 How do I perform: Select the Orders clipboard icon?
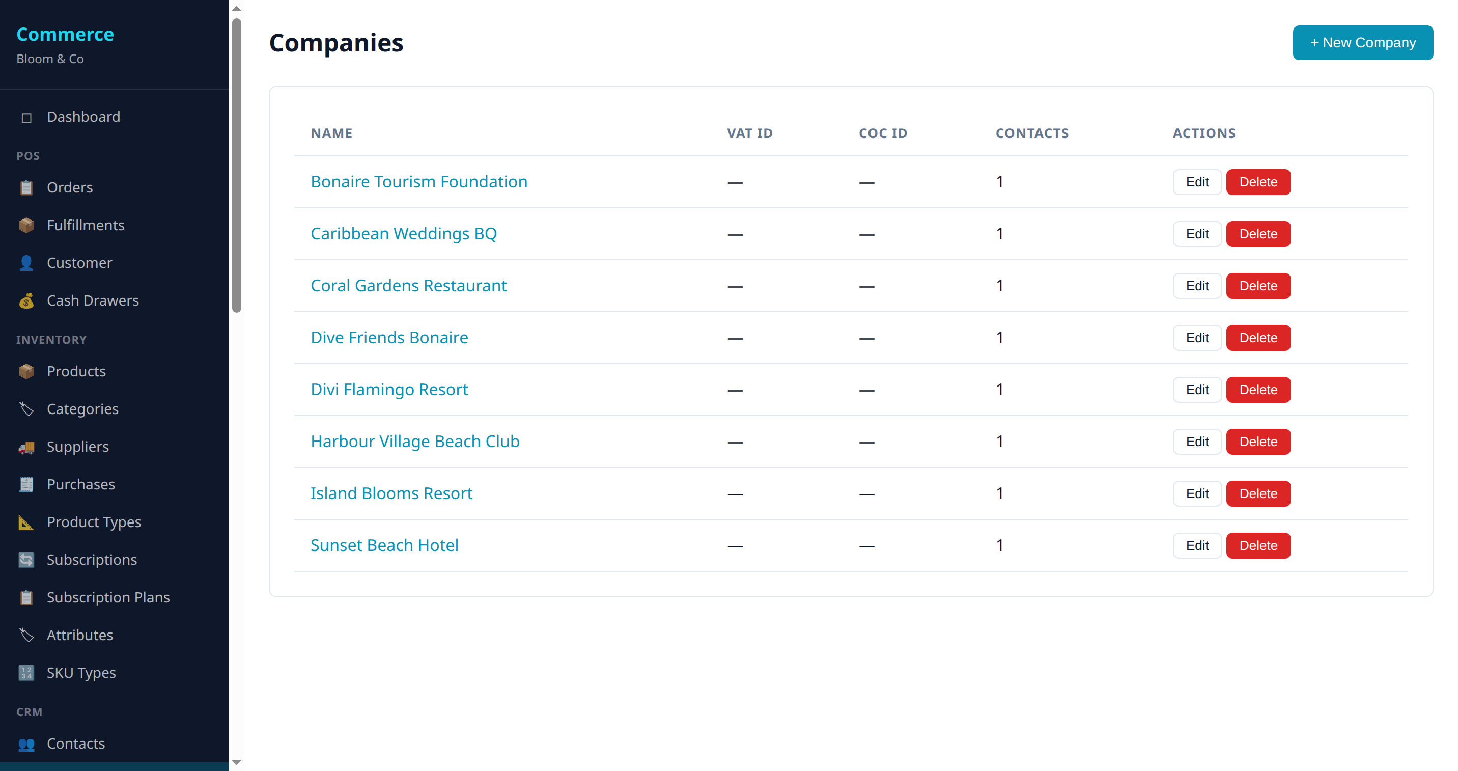click(x=26, y=187)
